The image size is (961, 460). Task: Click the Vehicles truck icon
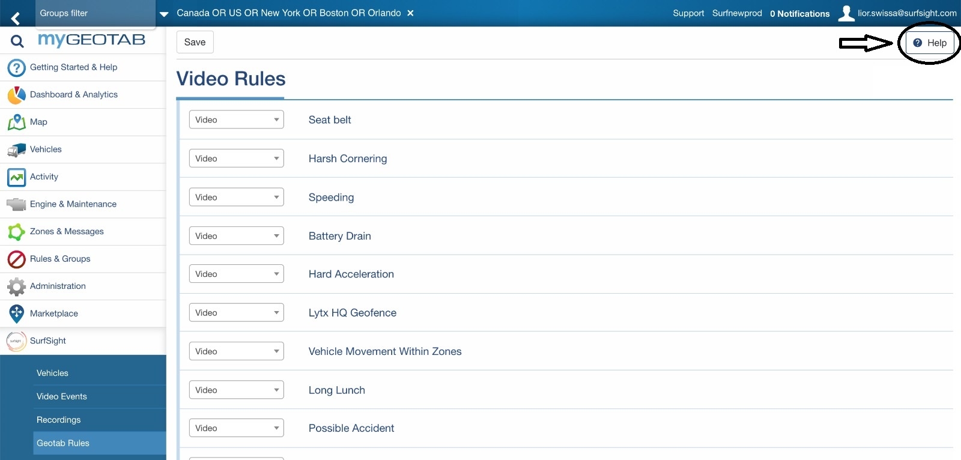tap(16, 150)
